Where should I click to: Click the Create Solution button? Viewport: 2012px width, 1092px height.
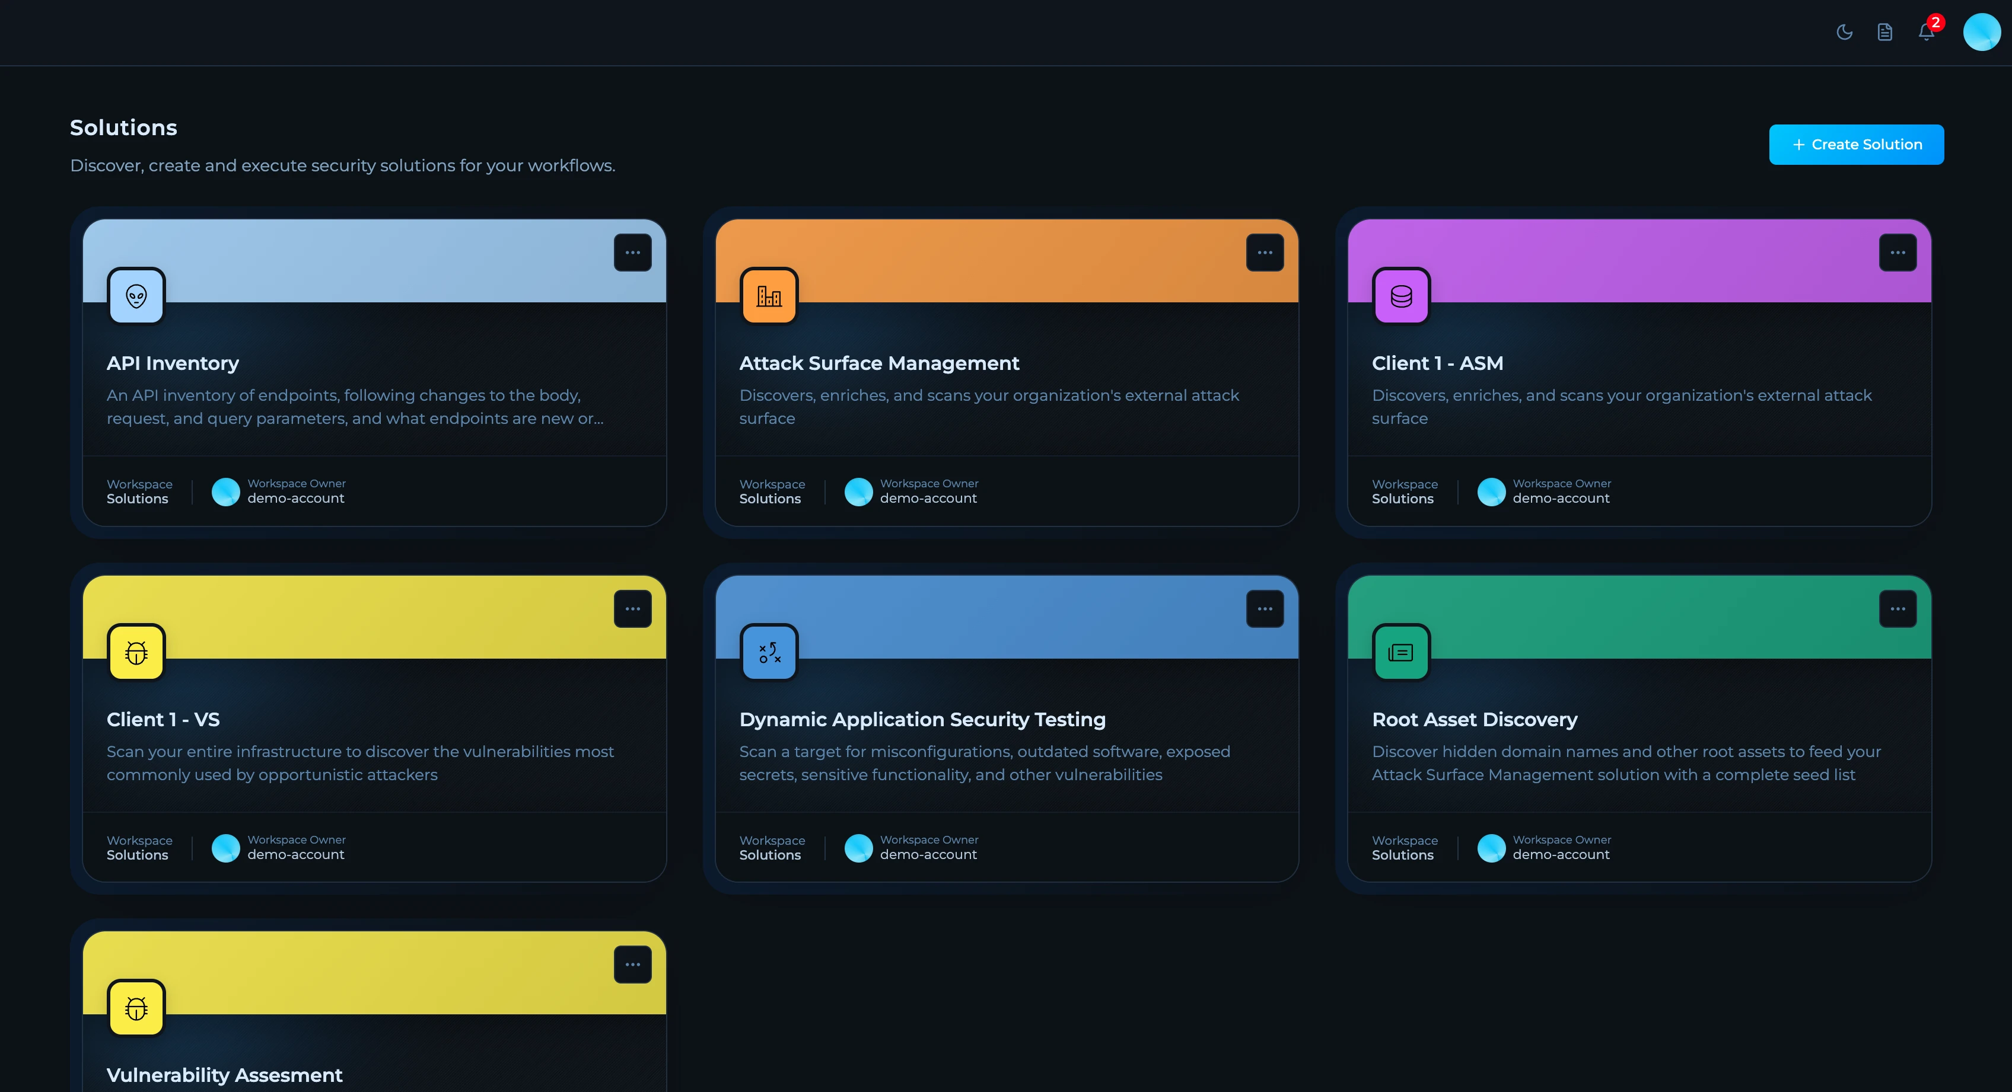coord(1856,145)
